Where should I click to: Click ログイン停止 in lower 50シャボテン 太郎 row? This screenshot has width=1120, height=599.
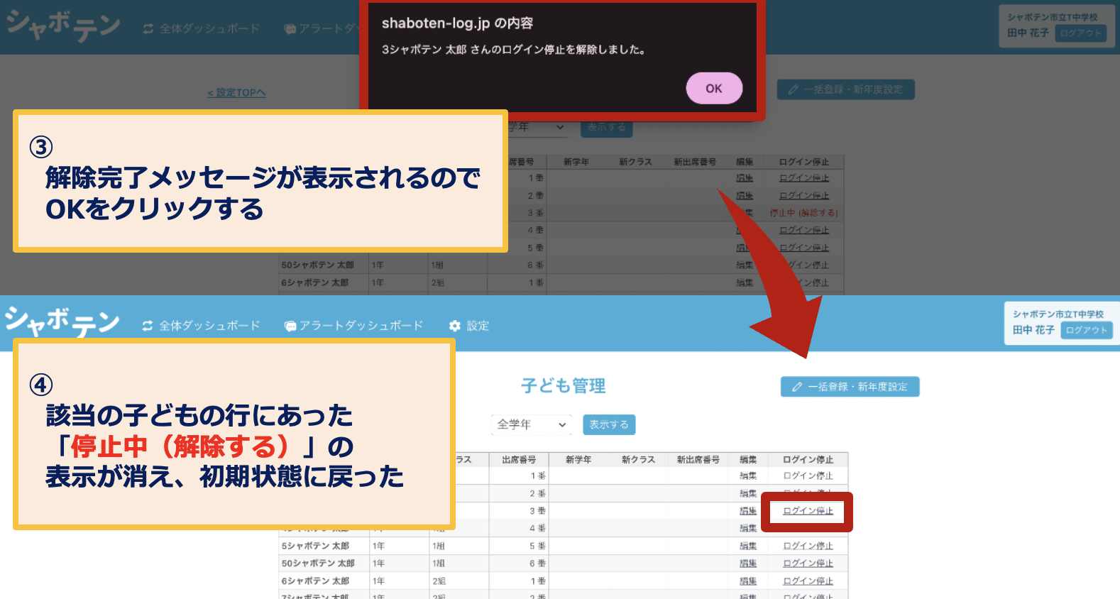pyautogui.click(x=808, y=563)
